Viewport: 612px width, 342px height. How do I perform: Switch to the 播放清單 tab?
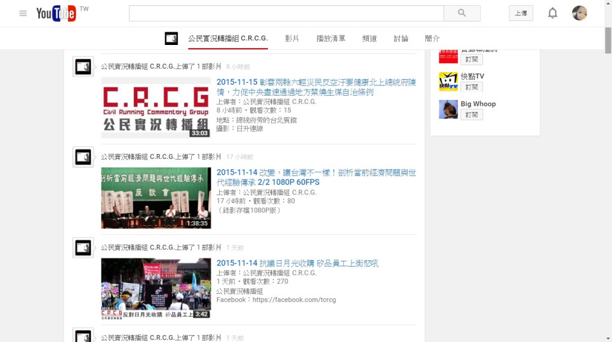click(331, 38)
